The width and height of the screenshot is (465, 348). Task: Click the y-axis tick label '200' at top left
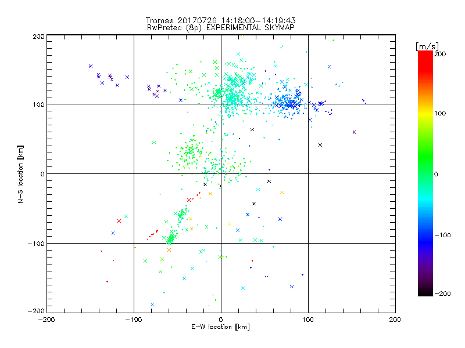(38, 37)
